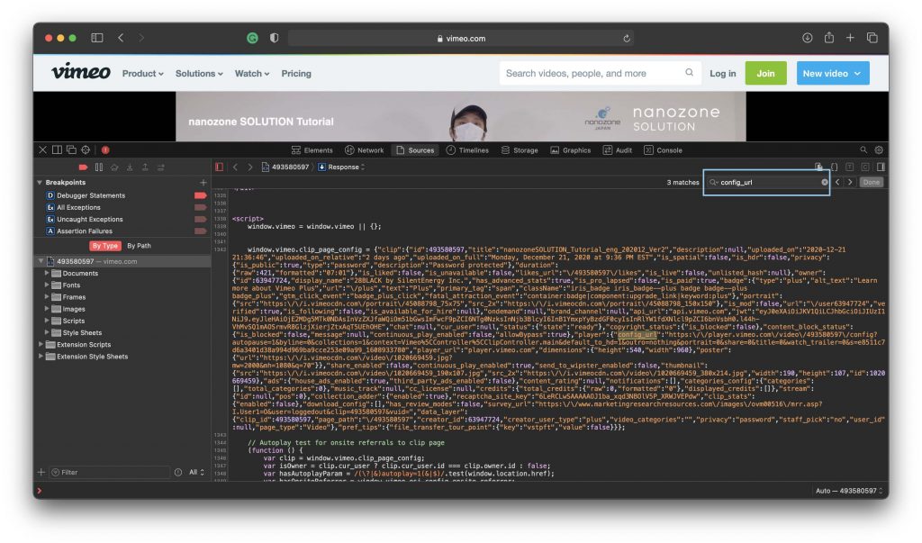Expand the Frames folder
This screenshot has width=922, height=543.
pyautogui.click(x=47, y=297)
